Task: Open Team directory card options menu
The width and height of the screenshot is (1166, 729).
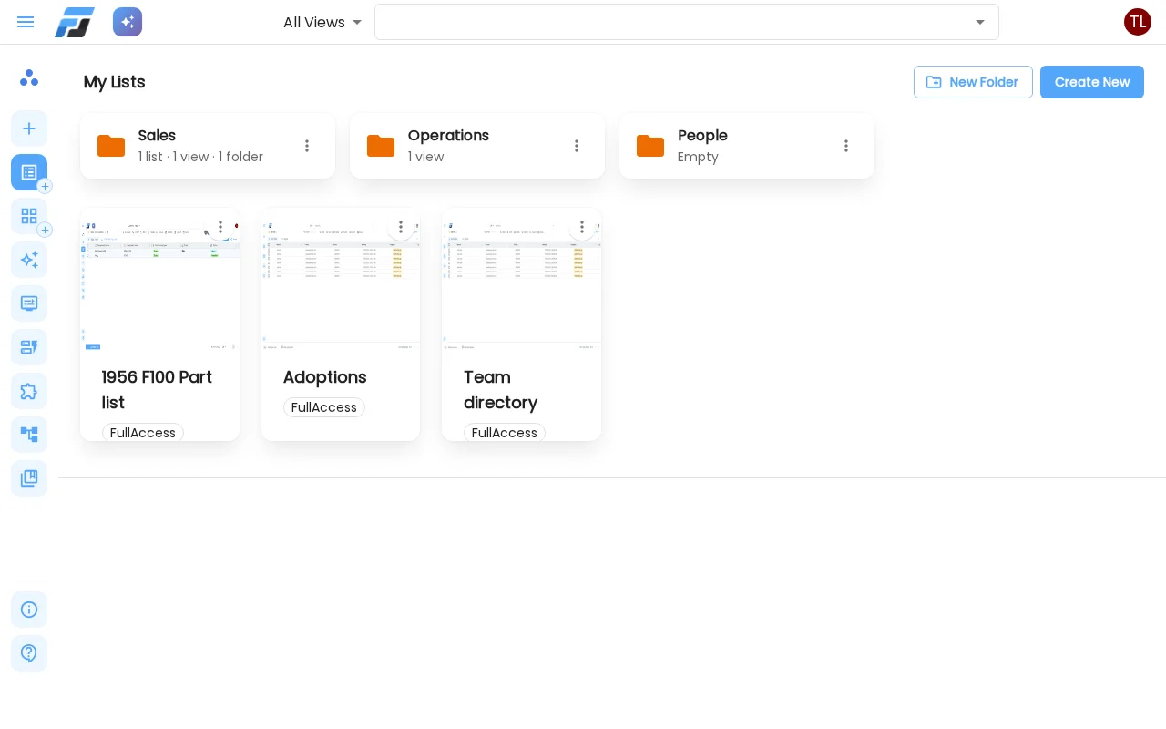Action: pyautogui.click(x=582, y=227)
